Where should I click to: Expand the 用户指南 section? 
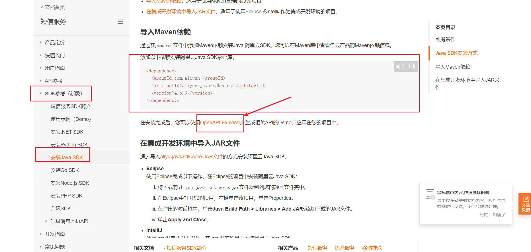[55, 68]
